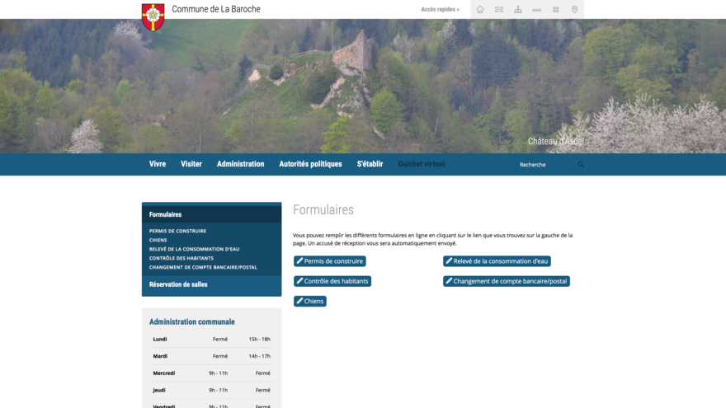Image resolution: width=726 pixels, height=408 pixels.
Task: Click the 15h - 18h opening time
Action: (x=259, y=339)
